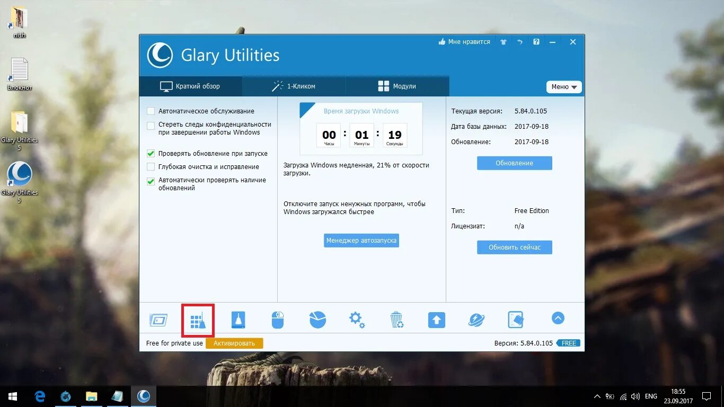Open the Software Update arrow icon
The height and width of the screenshot is (407, 724).
coord(436,320)
